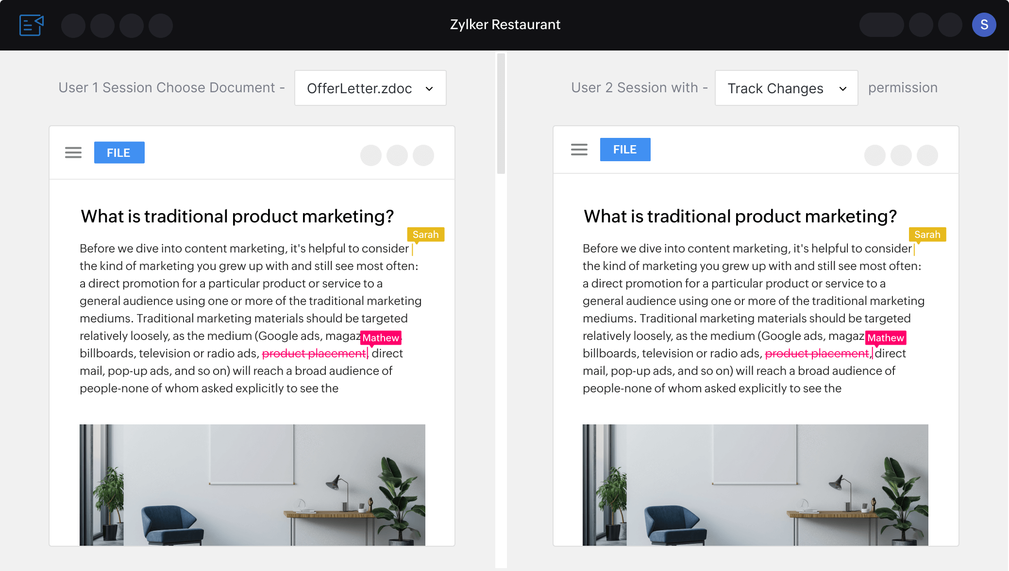Image resolution: width=1009 pixels, height=571 pixels.
Task: Click the office image in right document
Action: [x=755, y=485]
